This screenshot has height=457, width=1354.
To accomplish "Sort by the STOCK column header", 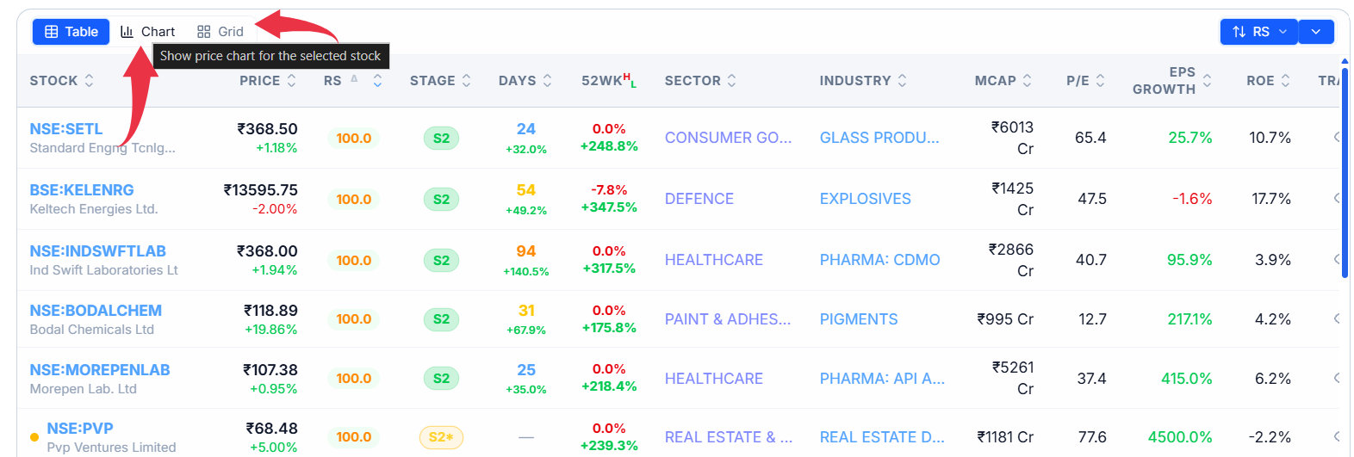I will (62, 81).
